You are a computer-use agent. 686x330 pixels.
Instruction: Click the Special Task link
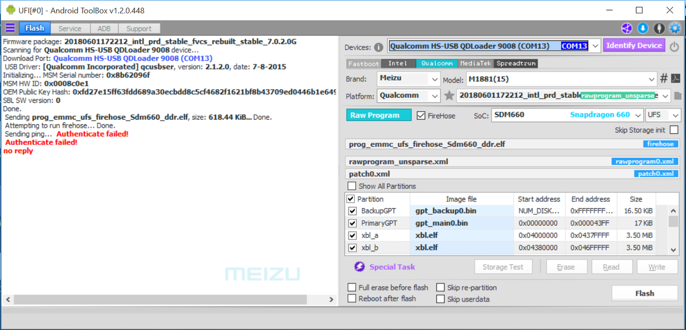[x=392, y=267]
